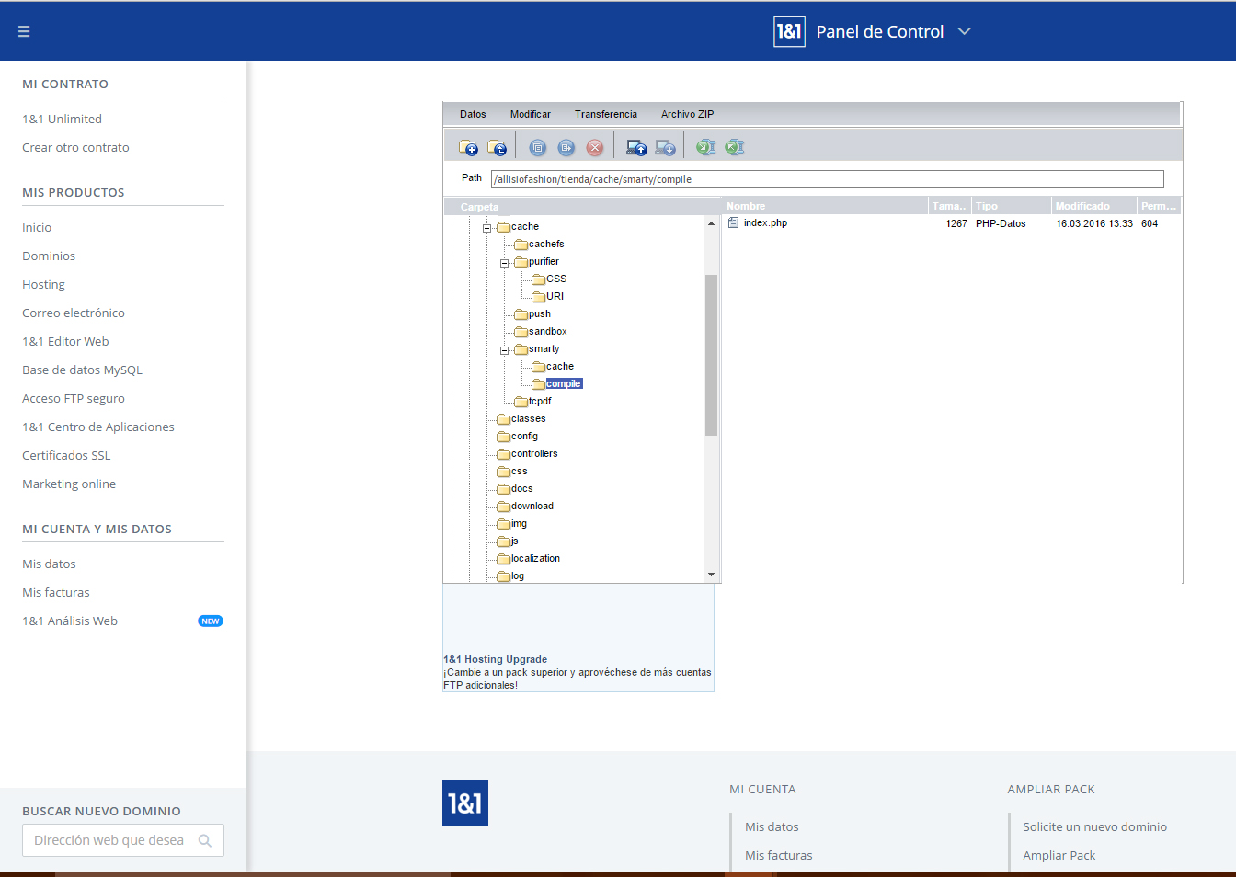Click the search magnifier icon in domain field
Viewport: 1236px width, 877px height.
[x=205, y=840]
